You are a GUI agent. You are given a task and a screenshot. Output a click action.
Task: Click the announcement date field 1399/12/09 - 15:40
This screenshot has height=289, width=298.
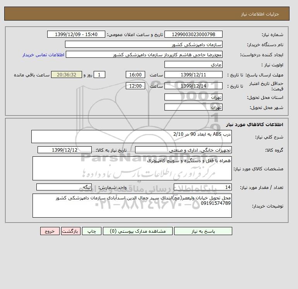tap(76, 34)
